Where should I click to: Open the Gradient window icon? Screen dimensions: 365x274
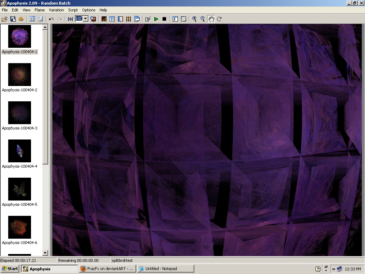tap(120, 19)
